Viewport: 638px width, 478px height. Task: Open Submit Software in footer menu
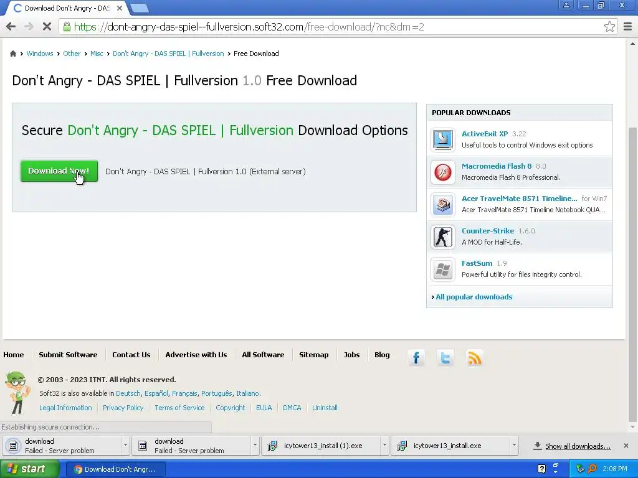(68, 354)
